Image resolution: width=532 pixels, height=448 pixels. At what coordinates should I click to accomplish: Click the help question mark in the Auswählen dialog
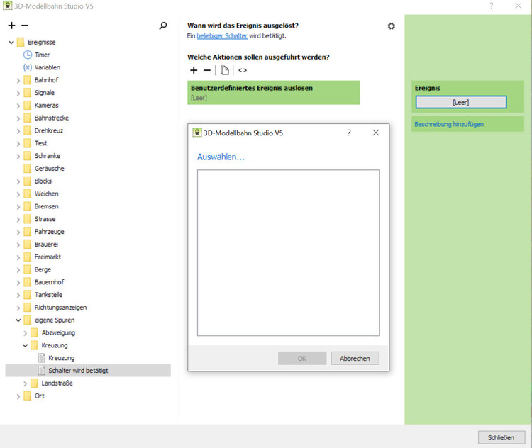pos(349,133)
